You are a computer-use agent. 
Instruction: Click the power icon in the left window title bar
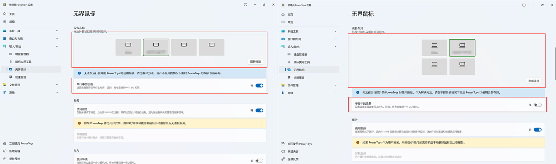coord(246,5)
